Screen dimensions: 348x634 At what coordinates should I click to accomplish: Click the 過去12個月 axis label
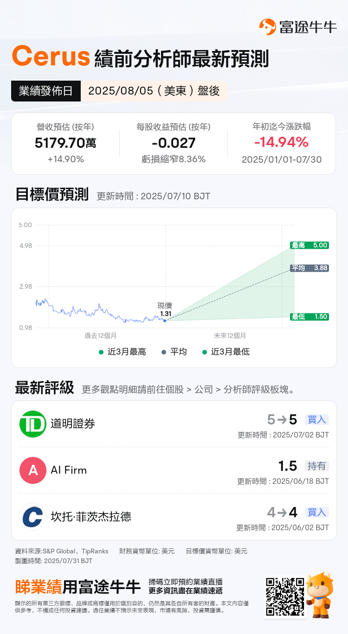[x=101, y=336]
